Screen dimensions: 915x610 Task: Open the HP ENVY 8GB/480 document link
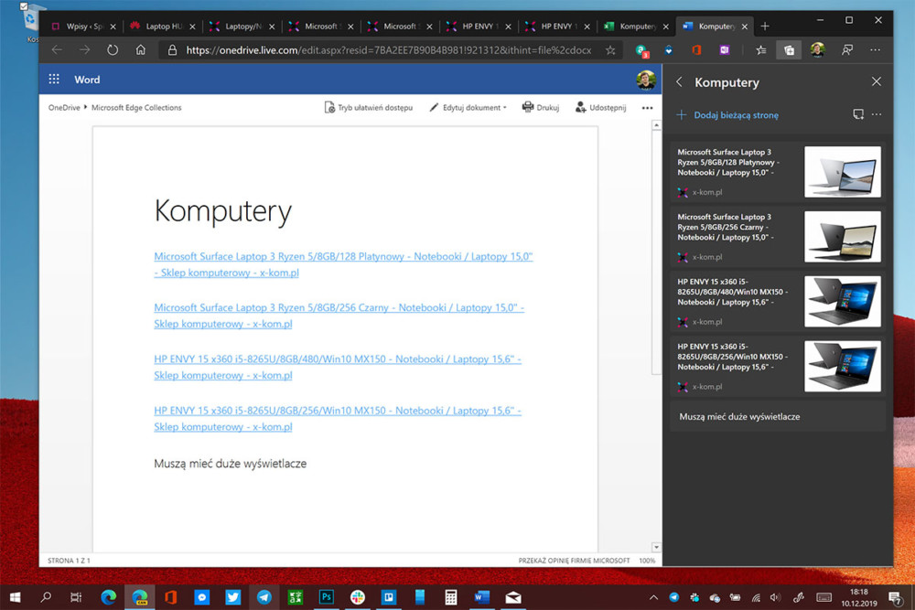[338, 367]
